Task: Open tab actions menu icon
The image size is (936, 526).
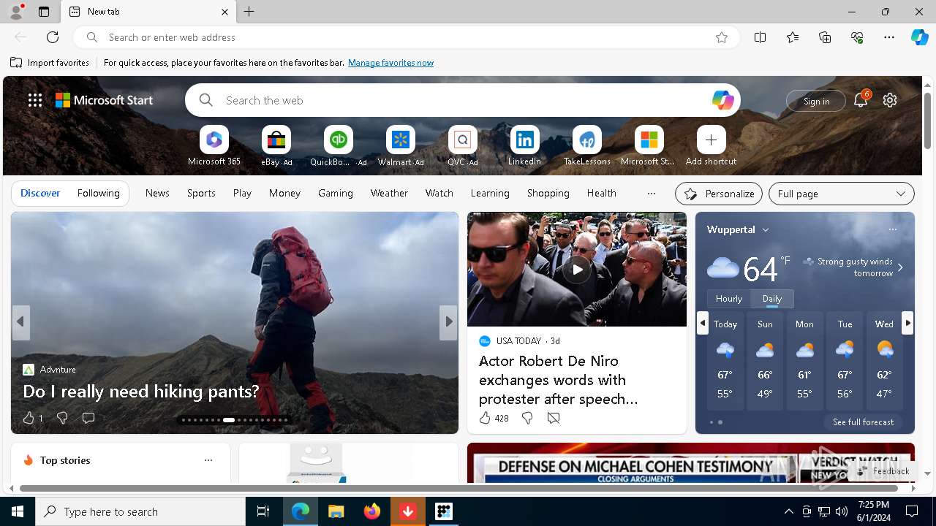Action: click(44, 12)
